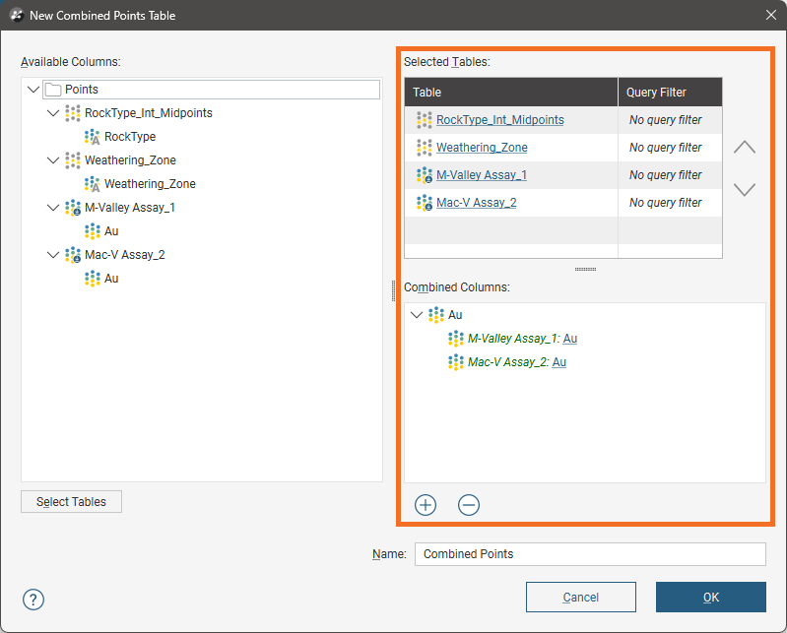Click Points folder icon in Available Columns
Screen dimensions: 787x633
tap(53, 90)
